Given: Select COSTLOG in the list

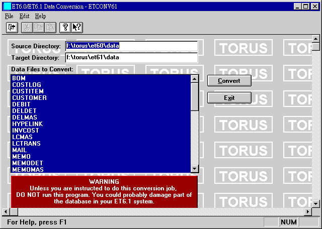Looking at the screenshot, I should 101,85.
